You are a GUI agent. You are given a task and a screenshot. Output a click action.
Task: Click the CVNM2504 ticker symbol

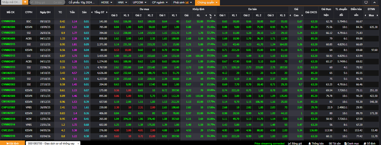(x=8, y=21)
